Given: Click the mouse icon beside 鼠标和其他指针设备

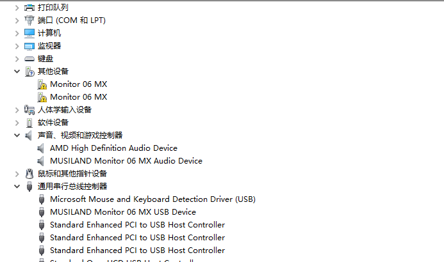Looking at the screenshot, I should (x=29, y=174).
